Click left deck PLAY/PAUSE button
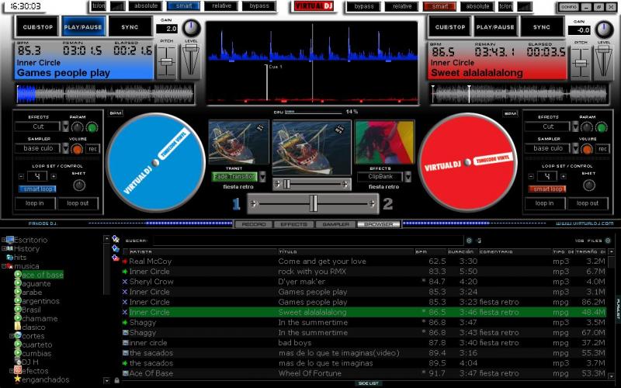 pos(83,27)
